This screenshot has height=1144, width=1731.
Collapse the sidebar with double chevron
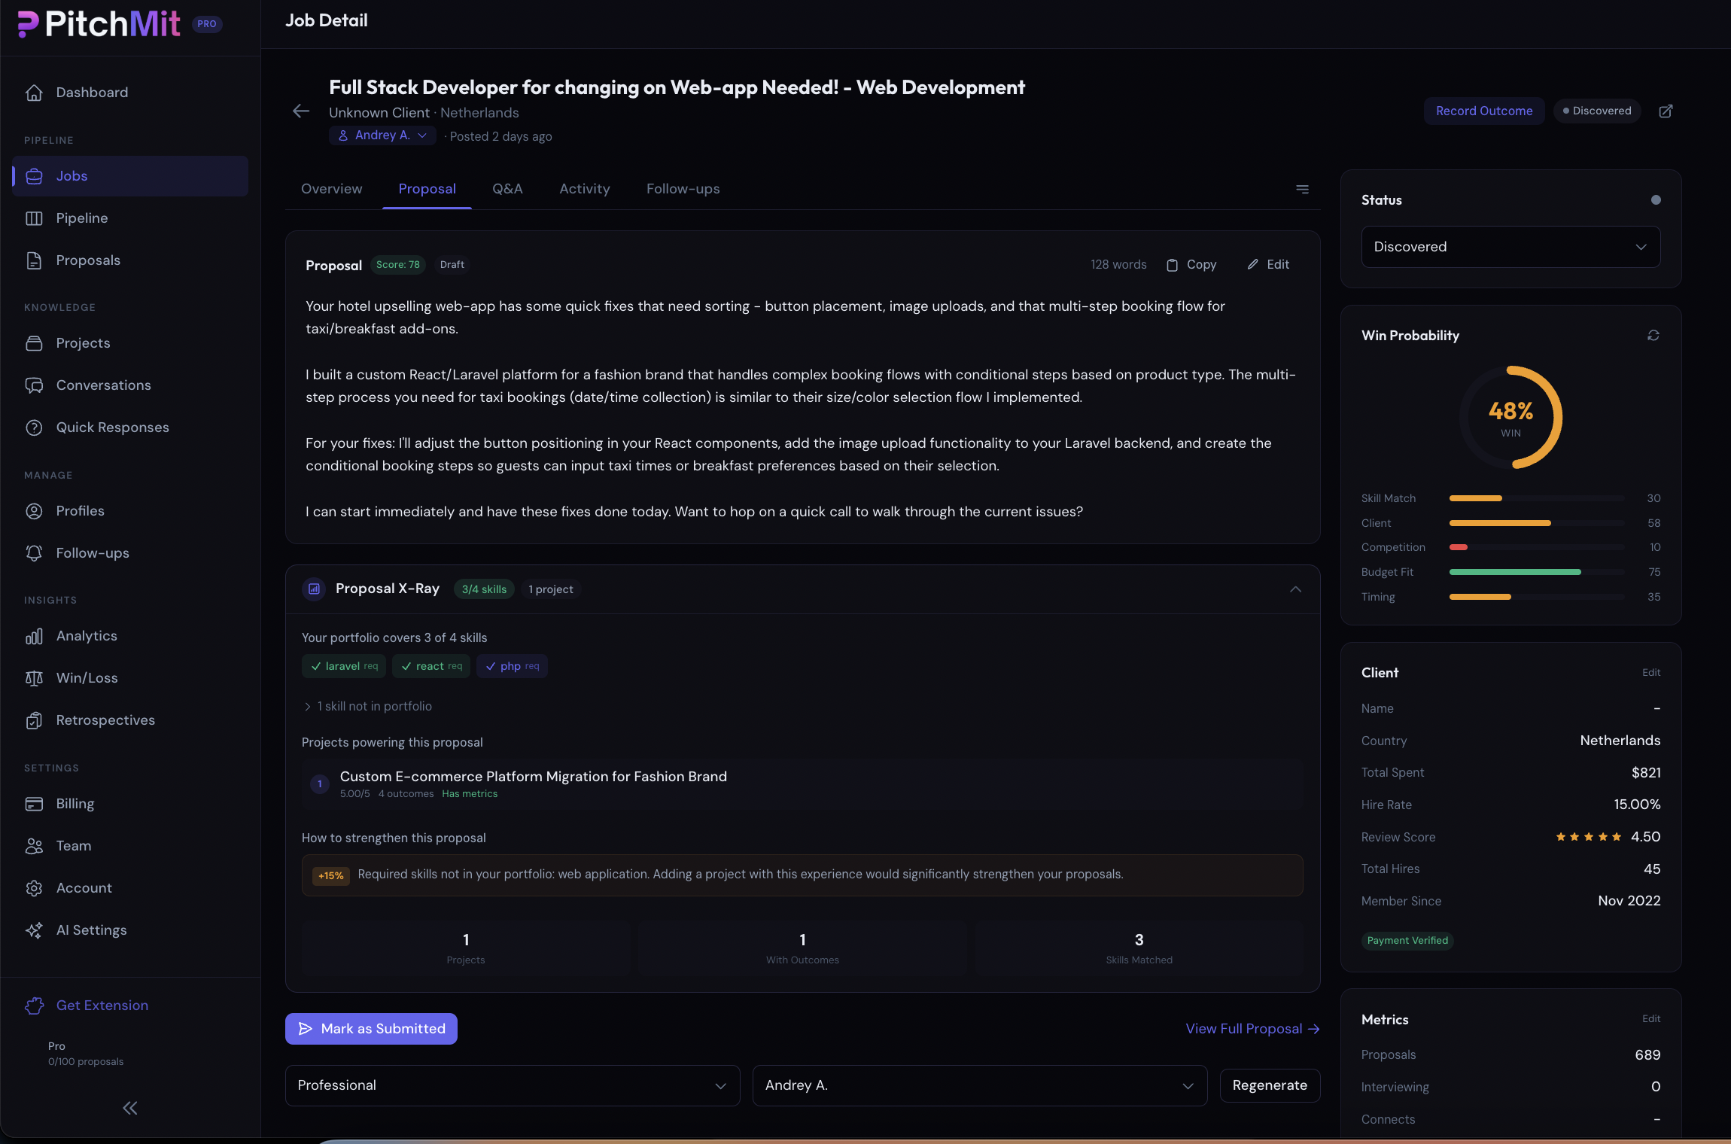[x=130, y=1108]
